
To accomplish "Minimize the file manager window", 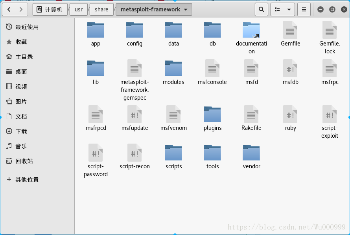I will [x=321, y=9].
